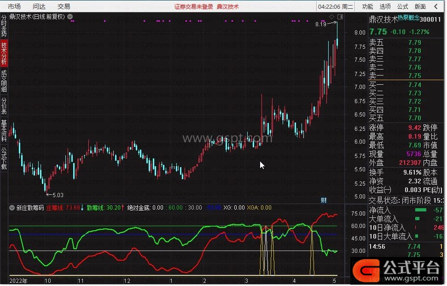Screen dimensions: 447x286
Task: Open the 公式 menu
Action: [402, 6]
